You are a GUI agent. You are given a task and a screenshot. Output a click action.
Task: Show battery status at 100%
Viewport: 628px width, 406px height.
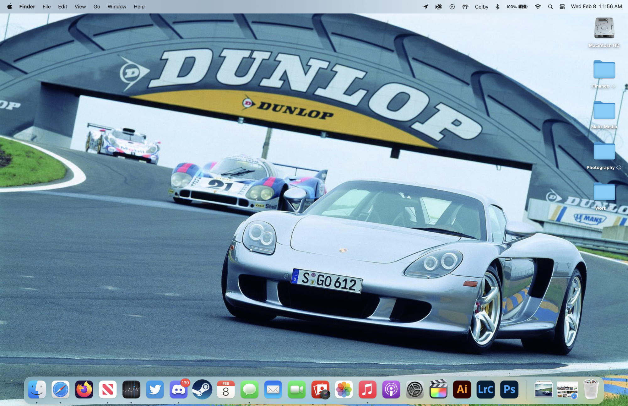(517, 7)
